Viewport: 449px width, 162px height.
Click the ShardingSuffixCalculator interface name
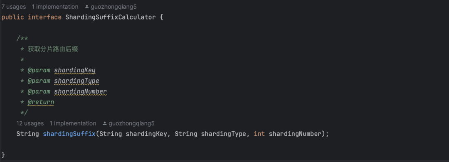click(x=111, y=17)
